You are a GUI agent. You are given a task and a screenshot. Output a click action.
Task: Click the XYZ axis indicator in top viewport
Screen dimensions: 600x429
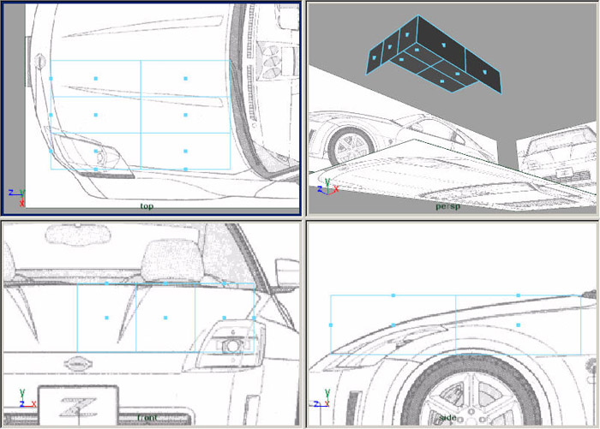(15, 196)
